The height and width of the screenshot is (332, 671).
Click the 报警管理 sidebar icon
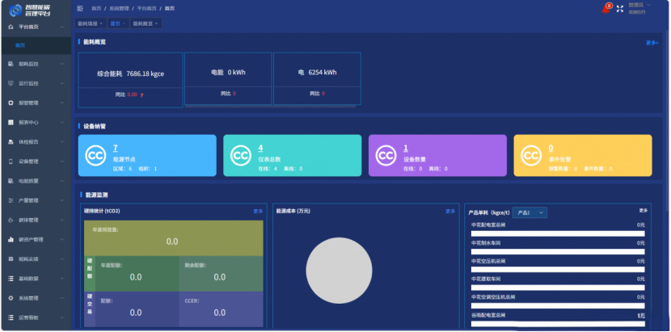10,103
